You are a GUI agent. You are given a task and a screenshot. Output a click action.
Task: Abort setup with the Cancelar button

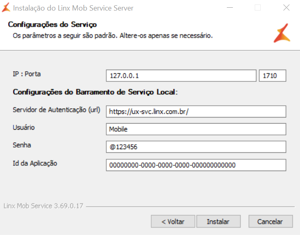[x=270, y=221]
